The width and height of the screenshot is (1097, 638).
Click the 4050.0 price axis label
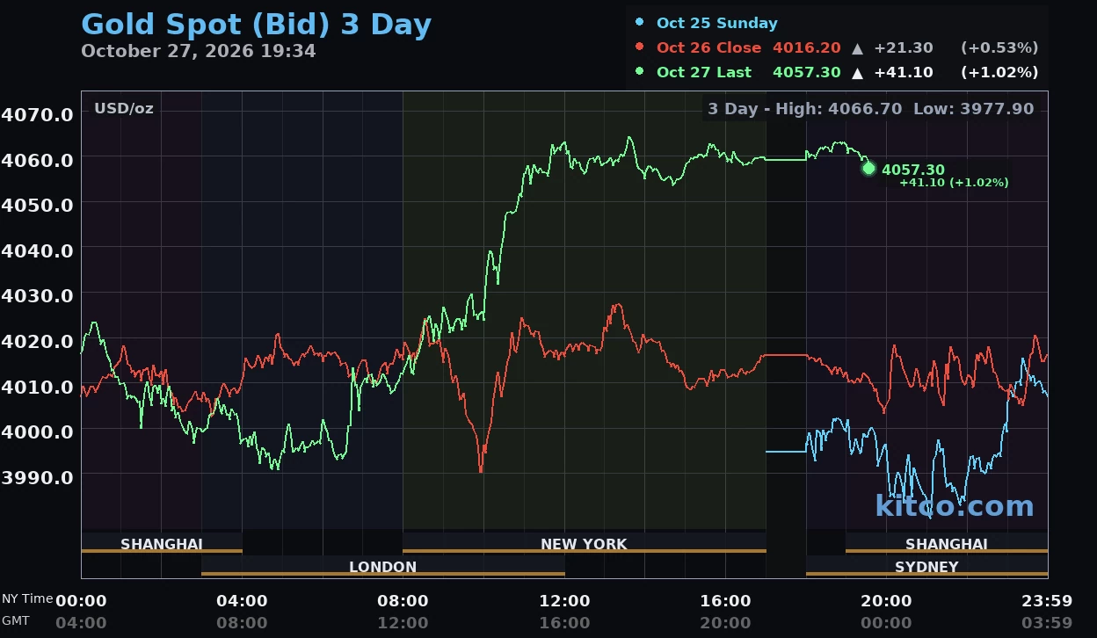point(38,205)
